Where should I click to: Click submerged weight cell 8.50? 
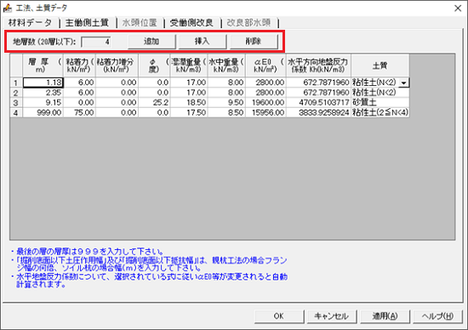[226, 113]
